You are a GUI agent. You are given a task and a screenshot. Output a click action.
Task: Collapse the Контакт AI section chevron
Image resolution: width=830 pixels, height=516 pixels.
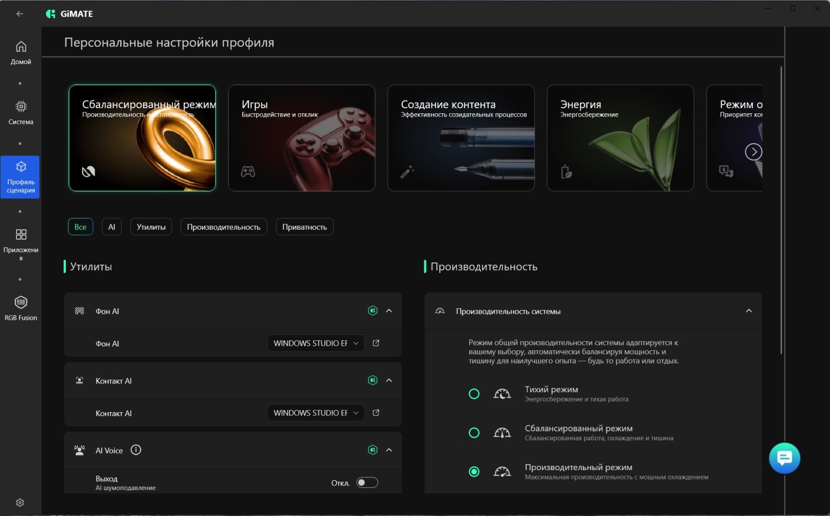389,380
